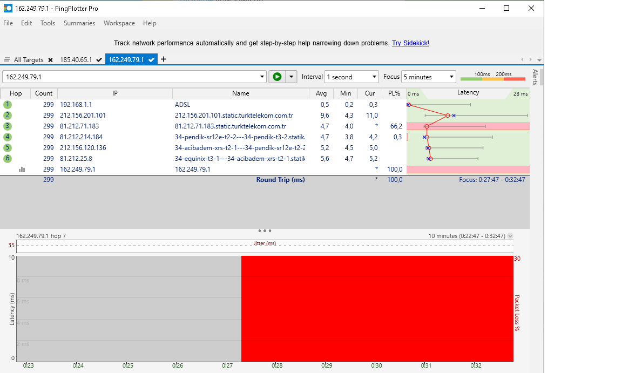Viewport: 622px width, 373px height.
Task: Click the hop 3 green circle icon
Action: 8,126
